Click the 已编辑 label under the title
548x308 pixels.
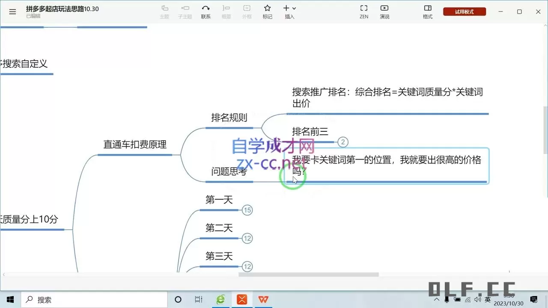(33, 16)
